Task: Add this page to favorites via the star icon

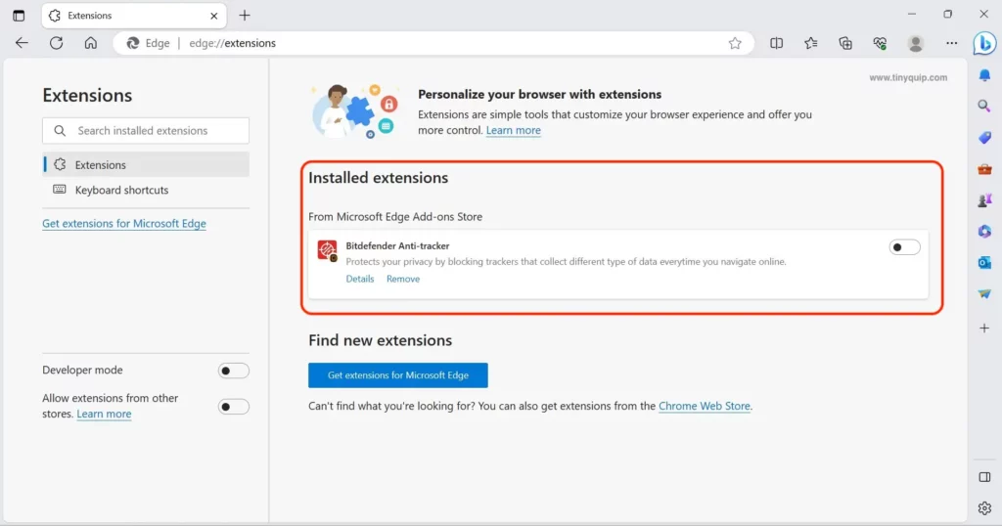Action: point(735,43)
